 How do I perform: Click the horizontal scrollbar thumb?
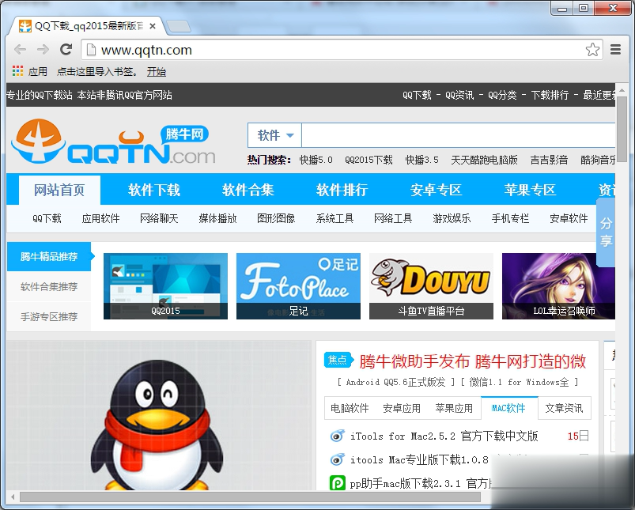coord(250,497)
